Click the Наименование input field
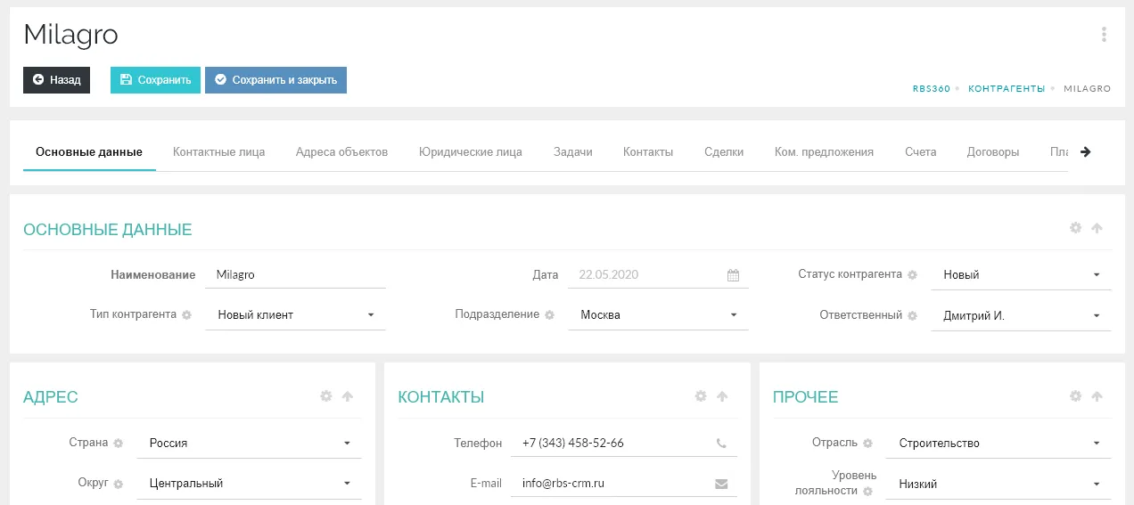 point(295,275)
